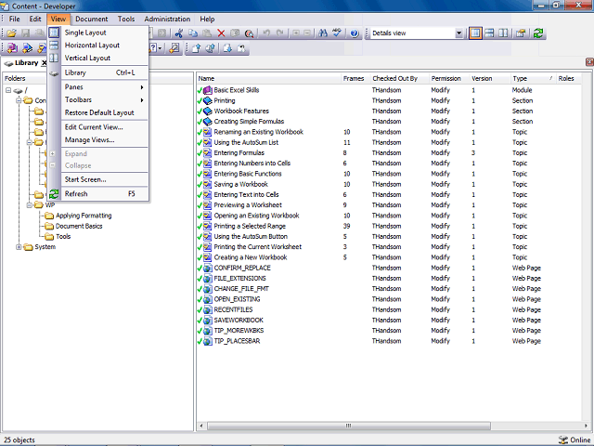Screen dimensions: 594x446
Task: Select Restore Default Layout menu entry
Action: 98,112
